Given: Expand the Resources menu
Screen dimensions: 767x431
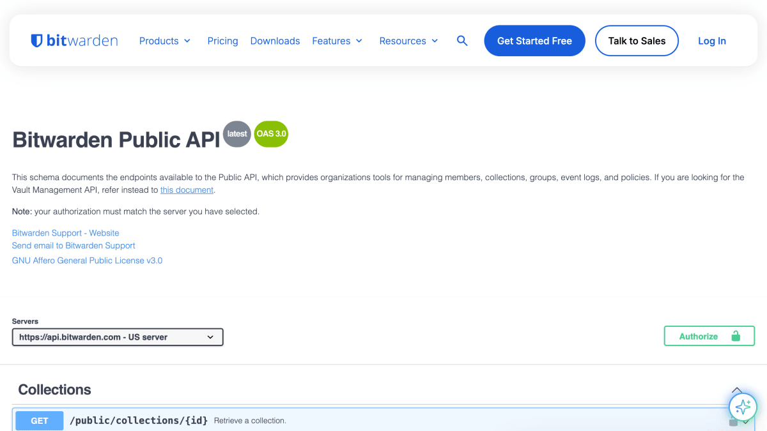Looking at the screenshot, I should [409, 41].
